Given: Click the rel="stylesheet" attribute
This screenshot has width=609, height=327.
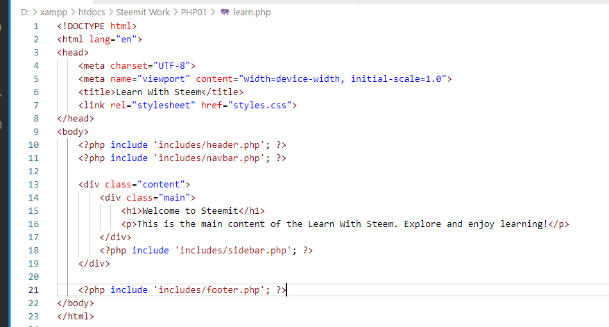Looking at the screenshot, I should click(x=153, y=106).
